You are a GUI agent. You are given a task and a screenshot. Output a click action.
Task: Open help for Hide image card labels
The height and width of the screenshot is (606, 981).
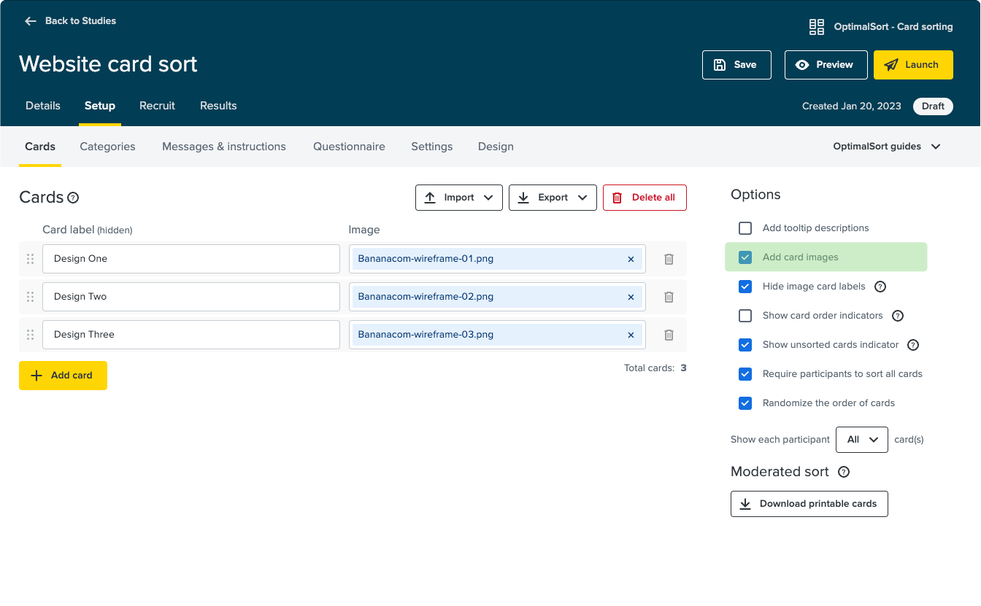(x=880, y=287)
